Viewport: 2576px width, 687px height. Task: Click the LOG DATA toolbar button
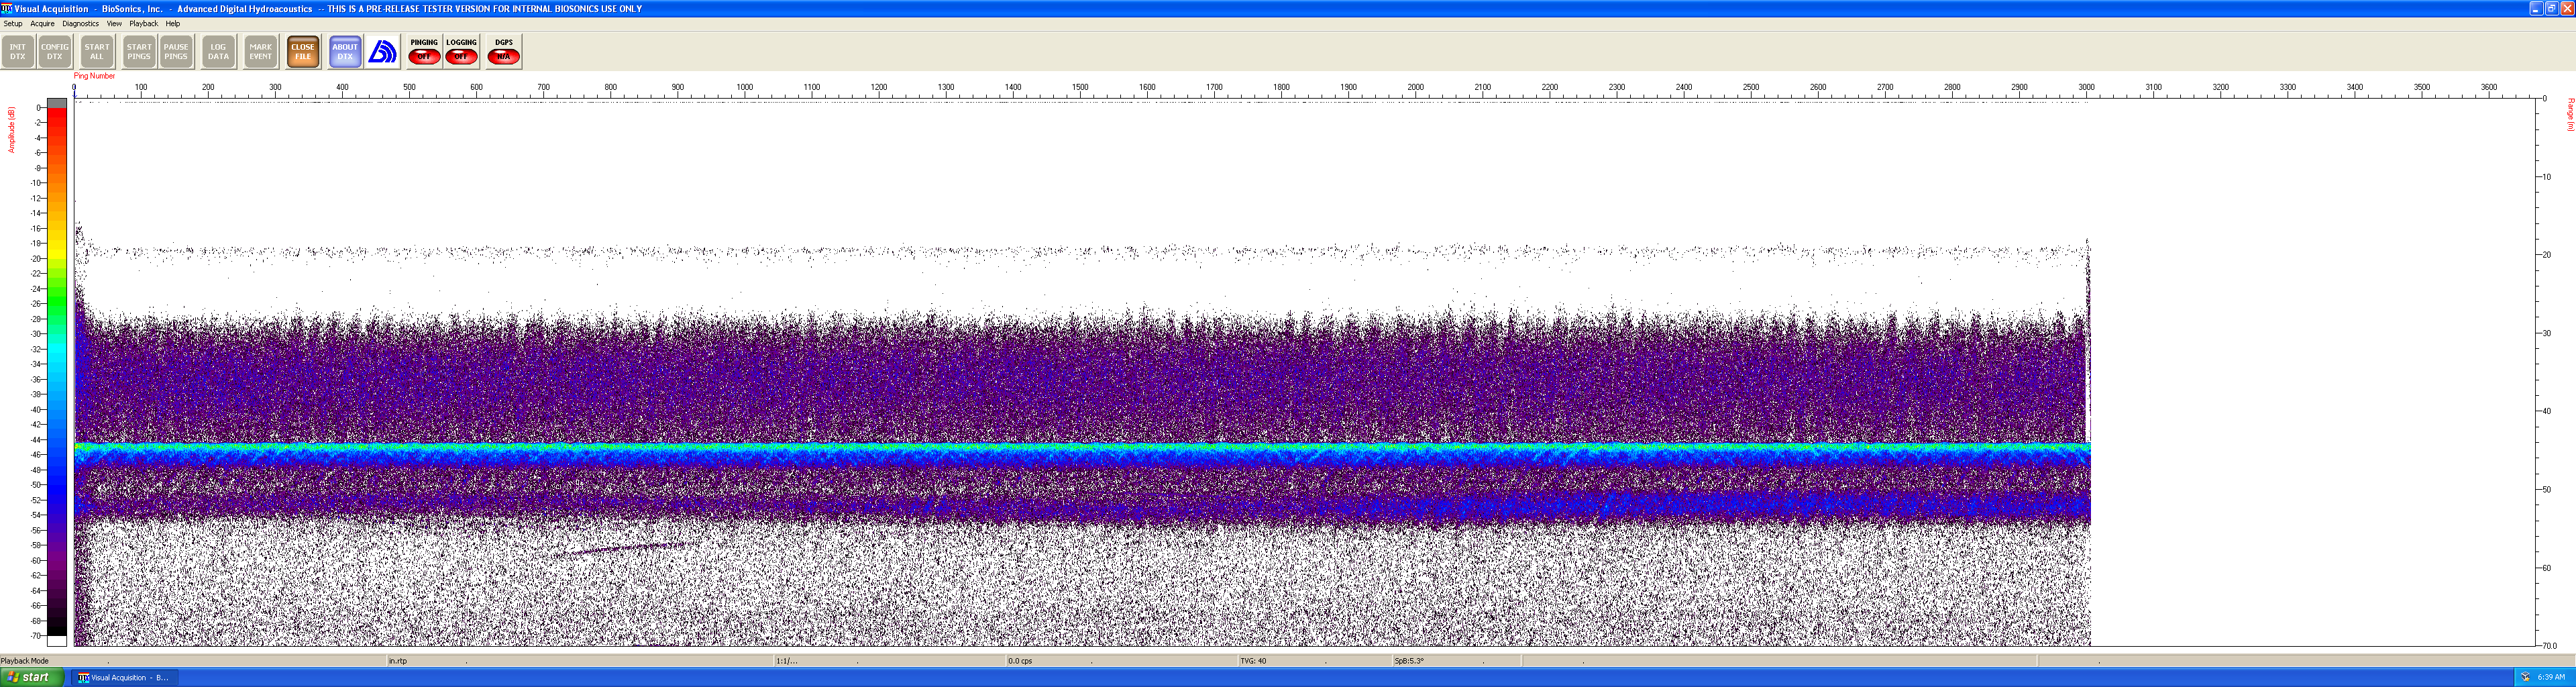coord(218,52)
